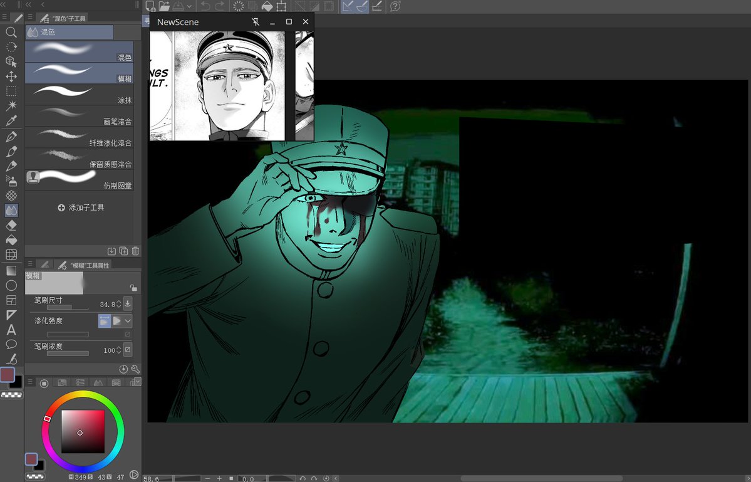The image size is (751, 482).
Task: Open the sub tool panel hamburger menu
Action: tap(29, 17)
